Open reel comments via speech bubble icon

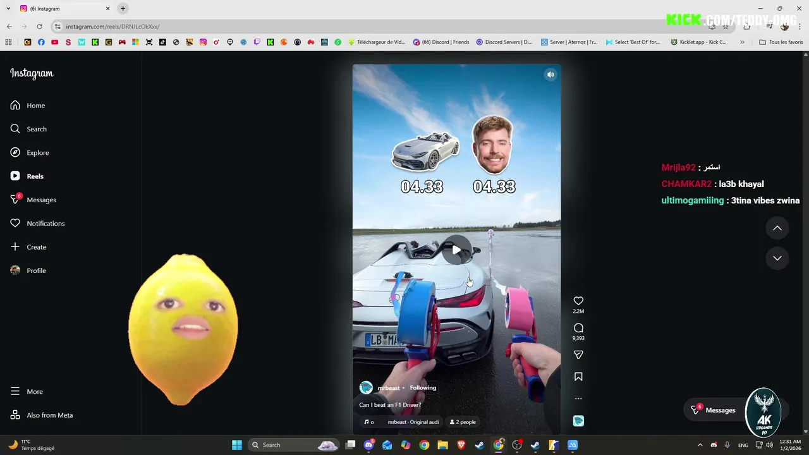pos(578,328)
